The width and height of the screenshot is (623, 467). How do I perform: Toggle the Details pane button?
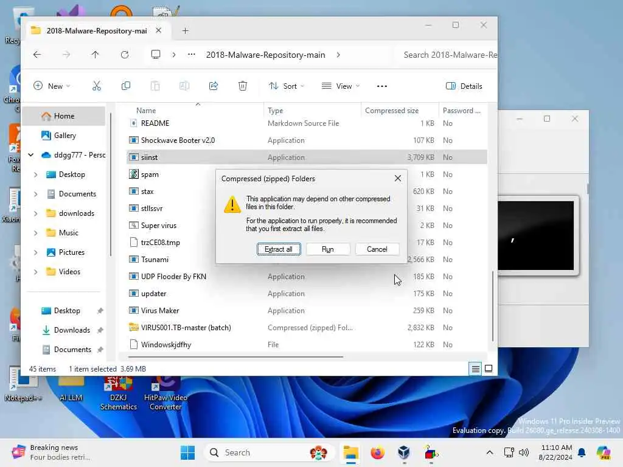tap(464, 86)
